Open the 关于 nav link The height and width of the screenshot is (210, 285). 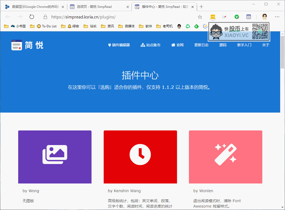[265, 45]
